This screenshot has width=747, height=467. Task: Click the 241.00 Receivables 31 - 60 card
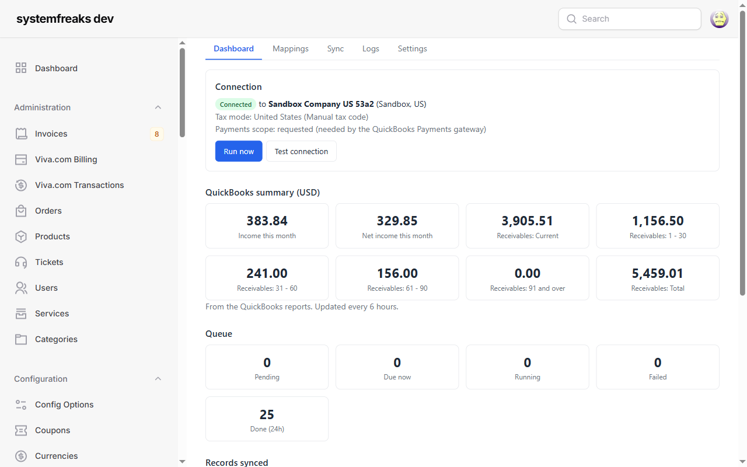(x=267, y=278)
